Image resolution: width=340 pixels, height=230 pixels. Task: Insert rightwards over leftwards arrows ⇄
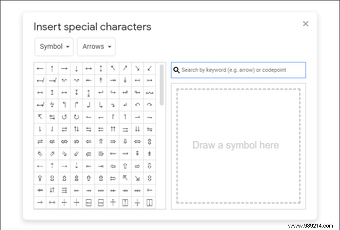64,129
